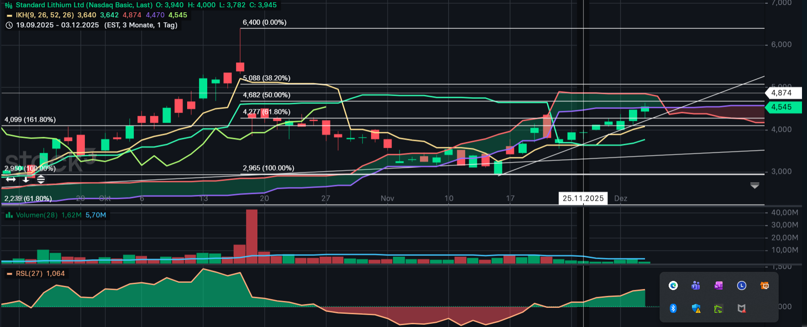
Task: Click the 4,874 price label on the axis
Action: pos(781,93)
